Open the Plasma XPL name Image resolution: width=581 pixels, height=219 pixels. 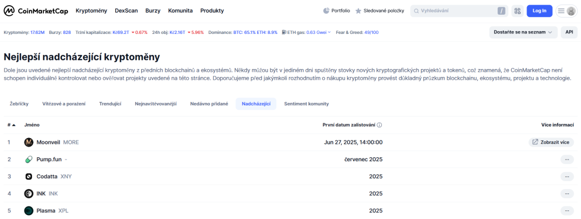[x=52, y=211]
